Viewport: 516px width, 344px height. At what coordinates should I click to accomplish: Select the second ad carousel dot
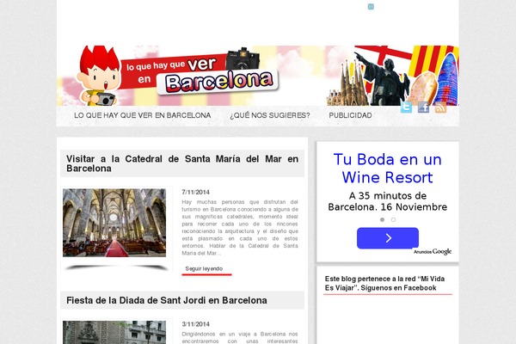tap(393, 219)
